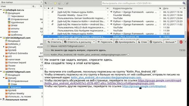Click Удалить to delete the message
Viewport: 189px width, 106px height.
(156, 42)
